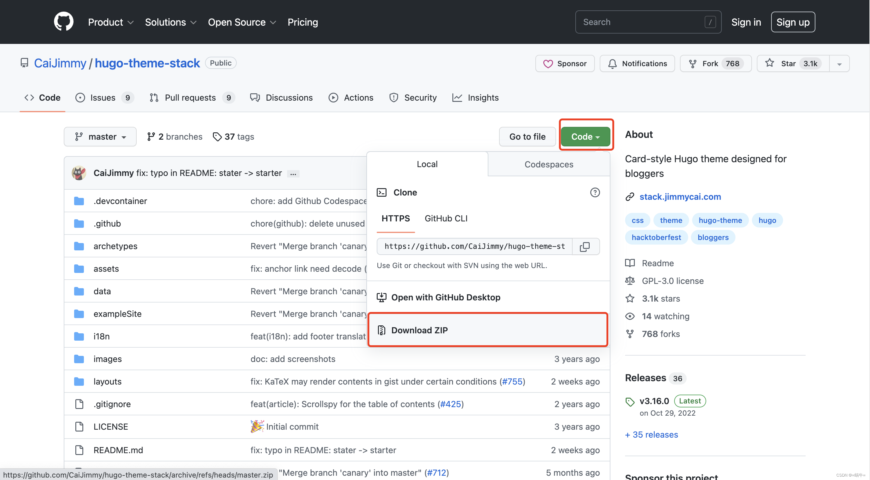Toggle the green Code dropdown button
Image resolution: width=870 pixels, height=480 pixels.
pos(585,137)
